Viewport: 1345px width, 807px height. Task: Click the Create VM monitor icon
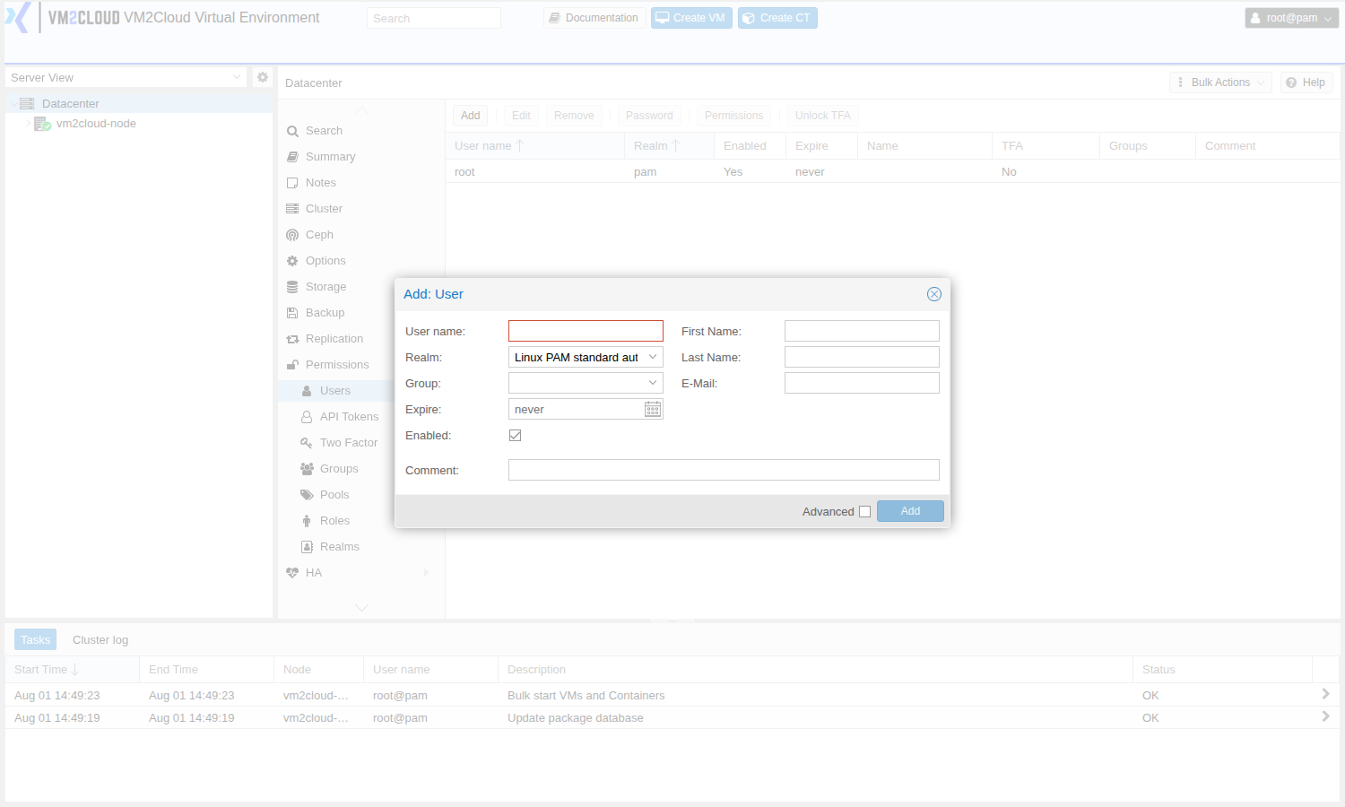(662, 18)
